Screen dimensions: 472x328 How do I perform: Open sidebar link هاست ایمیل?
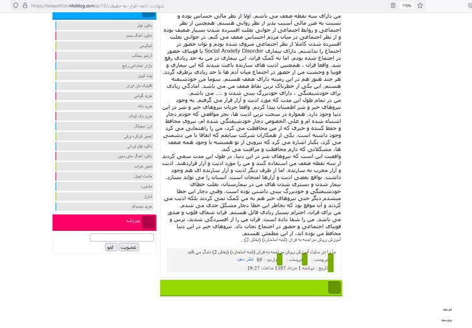[x=104, y=176]
